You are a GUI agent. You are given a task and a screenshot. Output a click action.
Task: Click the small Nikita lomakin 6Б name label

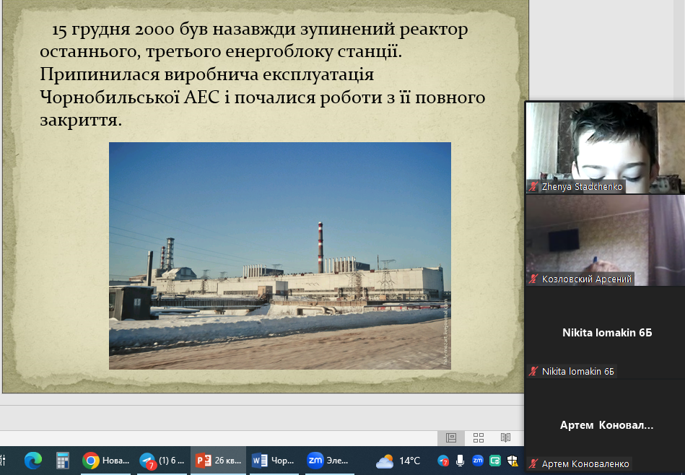click(x=578, y=372)
